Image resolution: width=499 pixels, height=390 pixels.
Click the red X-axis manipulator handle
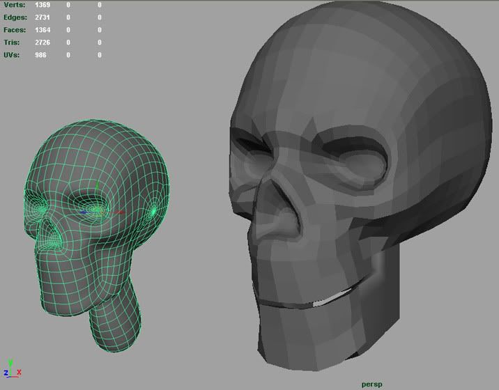121,212
